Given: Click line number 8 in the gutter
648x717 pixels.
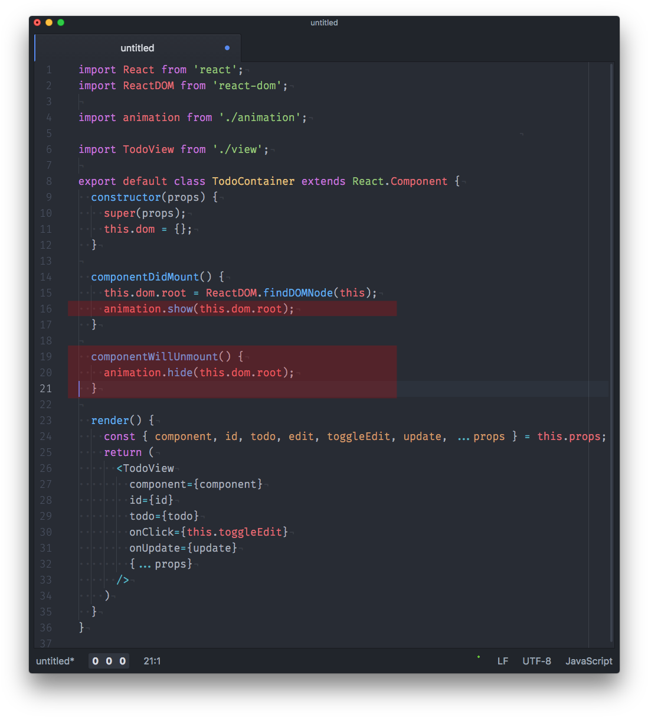Looking at the screenshot, I should coord(48,181).
